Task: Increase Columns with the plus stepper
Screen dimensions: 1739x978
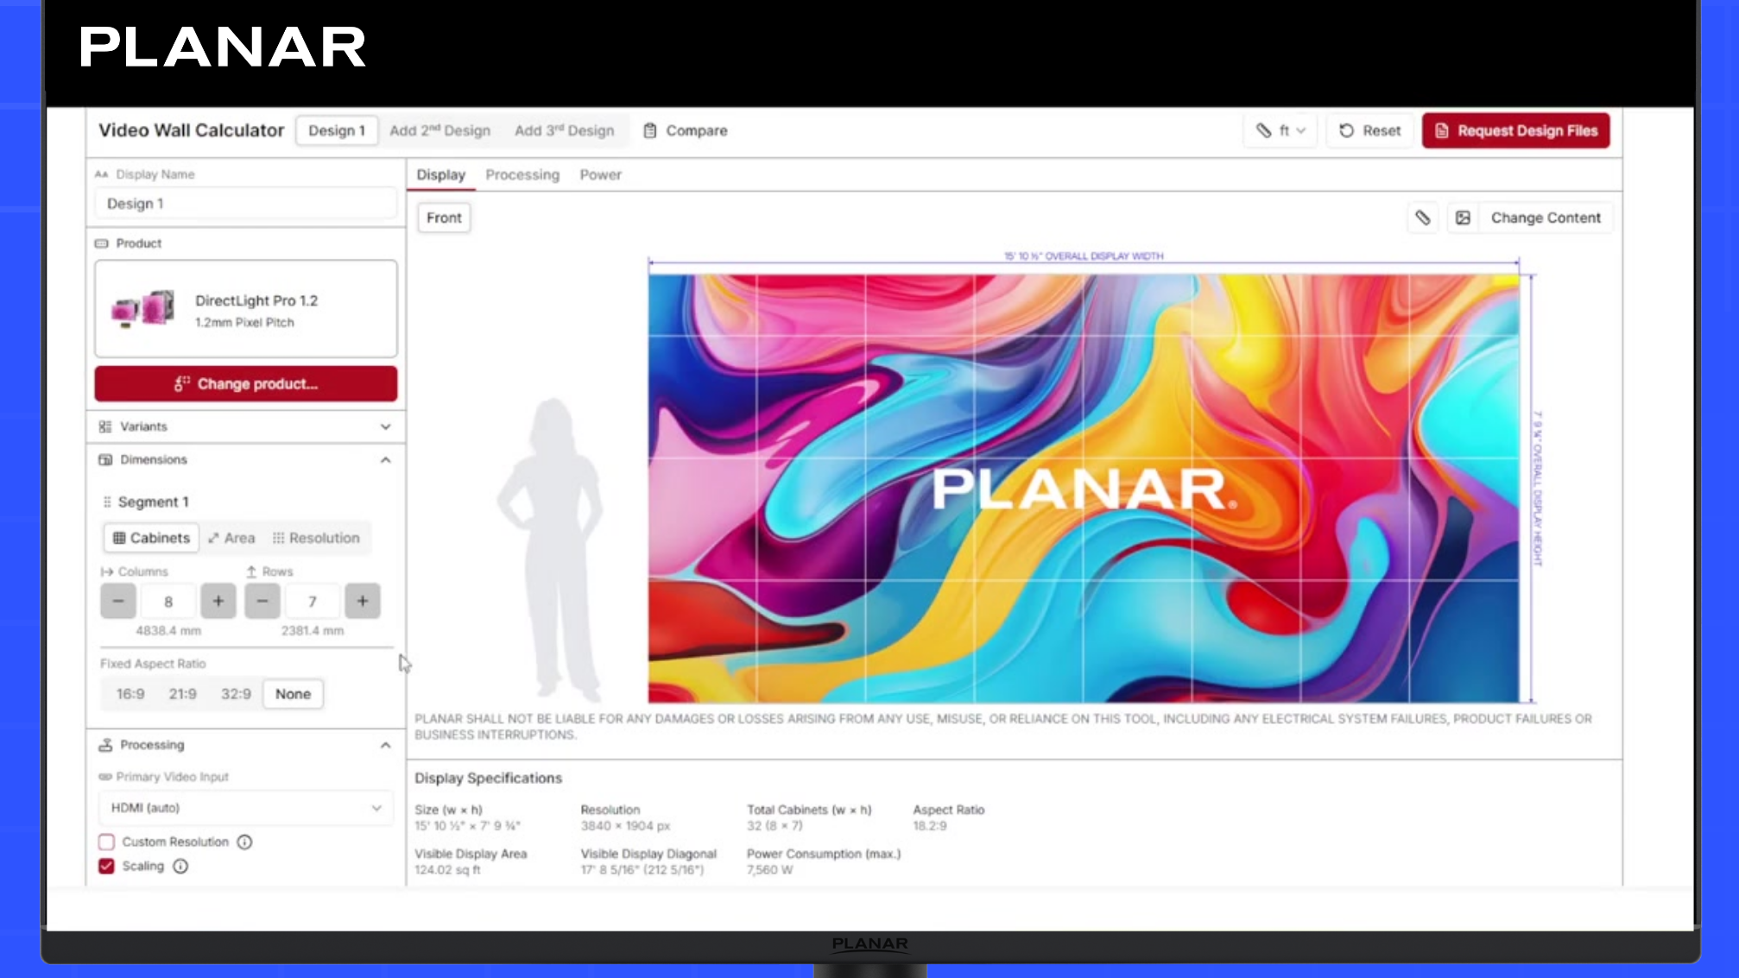Action: click(218, 601)
